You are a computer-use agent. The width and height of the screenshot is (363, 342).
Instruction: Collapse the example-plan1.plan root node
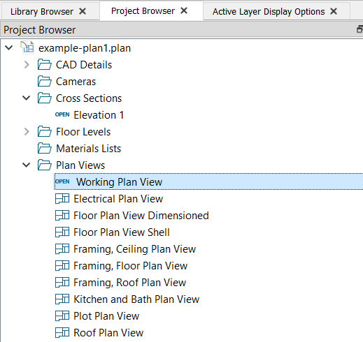(x=9, y=47)
